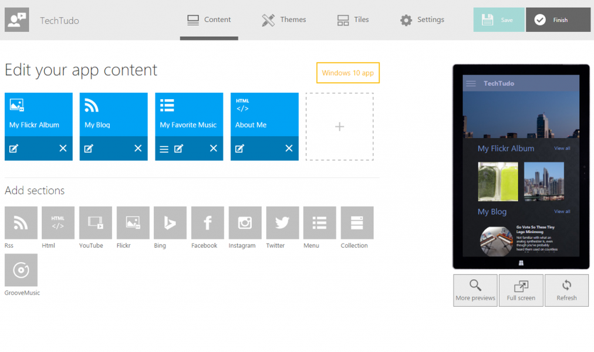
Task: Open the Tiles tab
Action: coord(353,20)
